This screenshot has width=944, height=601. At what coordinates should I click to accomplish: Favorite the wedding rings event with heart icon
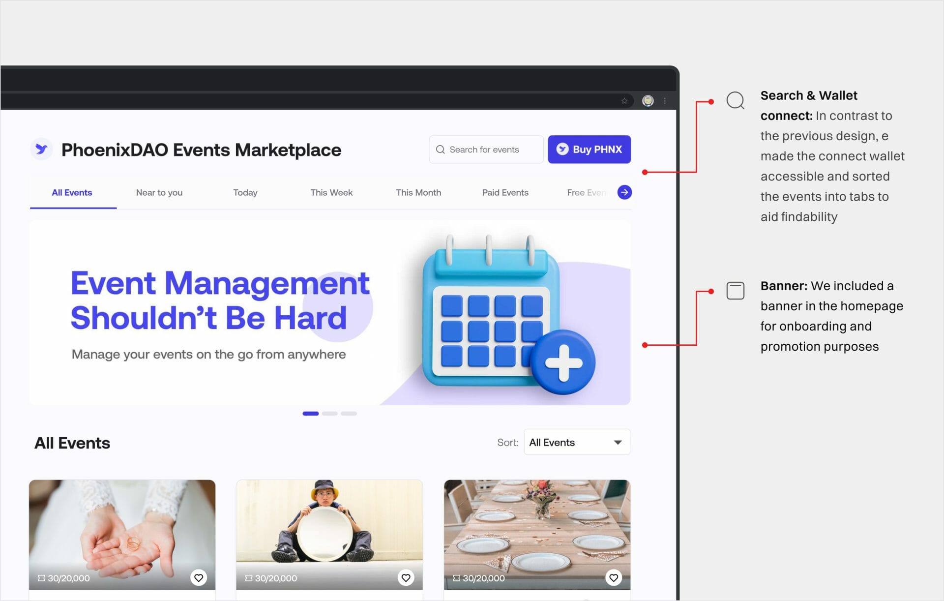tap(199, 578)
